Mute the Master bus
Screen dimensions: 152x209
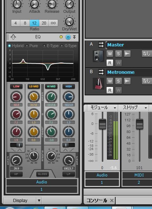[x=110, y=54]
